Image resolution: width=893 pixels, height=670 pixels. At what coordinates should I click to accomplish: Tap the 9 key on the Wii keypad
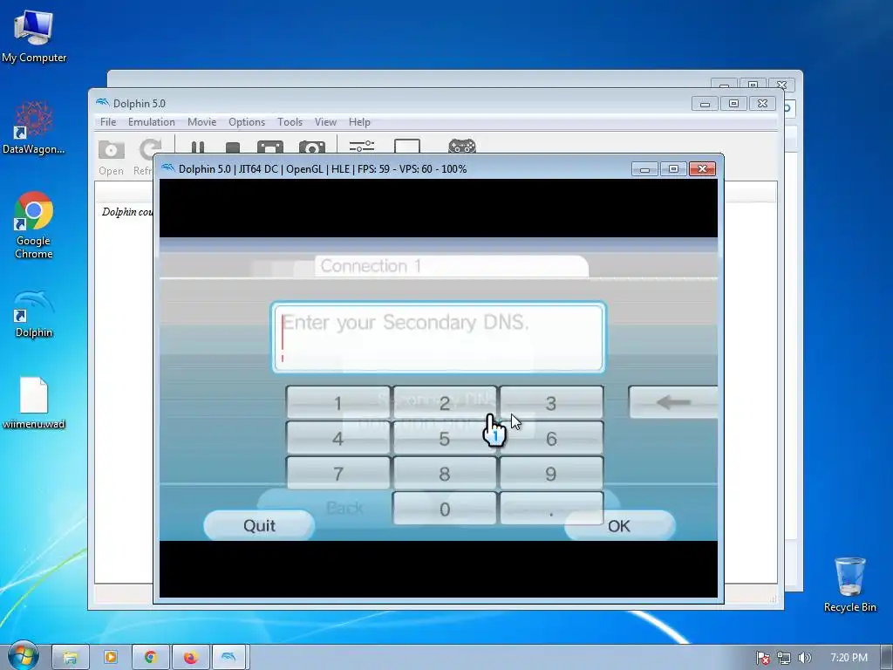(551, 474)
